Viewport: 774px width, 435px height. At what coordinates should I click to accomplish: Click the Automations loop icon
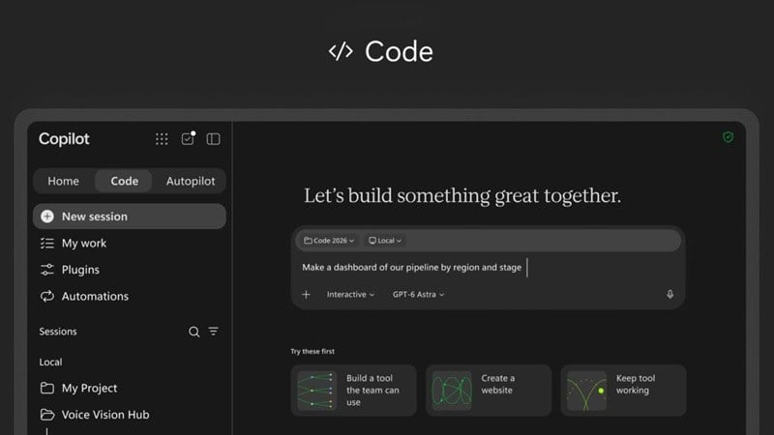46,296
